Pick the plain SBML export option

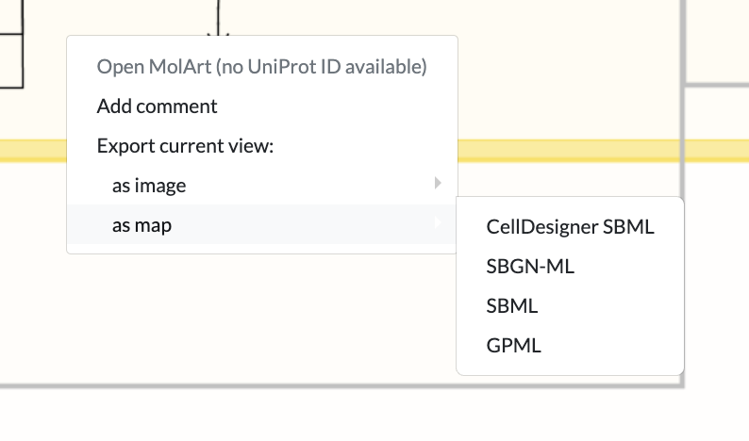coord(512,305)
